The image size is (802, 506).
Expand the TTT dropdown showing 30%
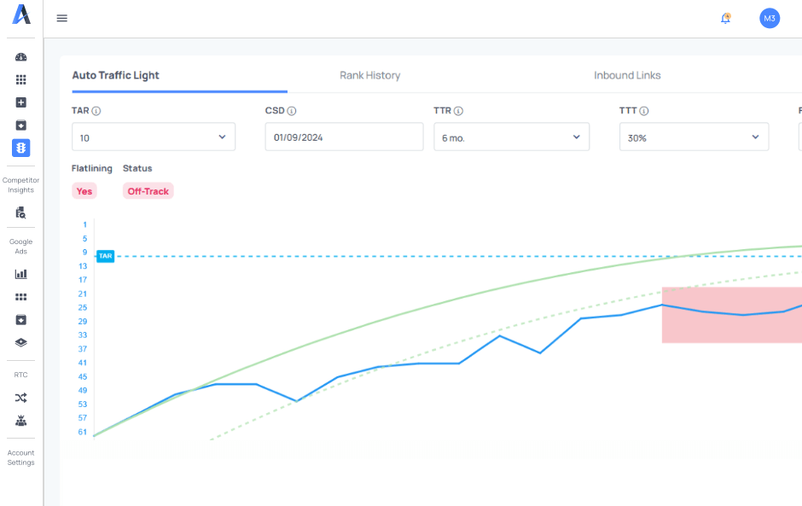[x=694, y=137]
